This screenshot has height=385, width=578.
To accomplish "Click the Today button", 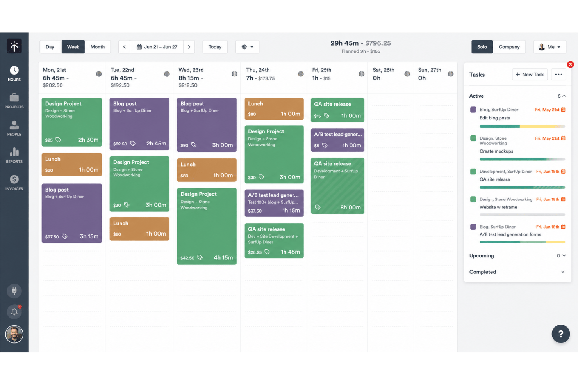I will 215,47.
